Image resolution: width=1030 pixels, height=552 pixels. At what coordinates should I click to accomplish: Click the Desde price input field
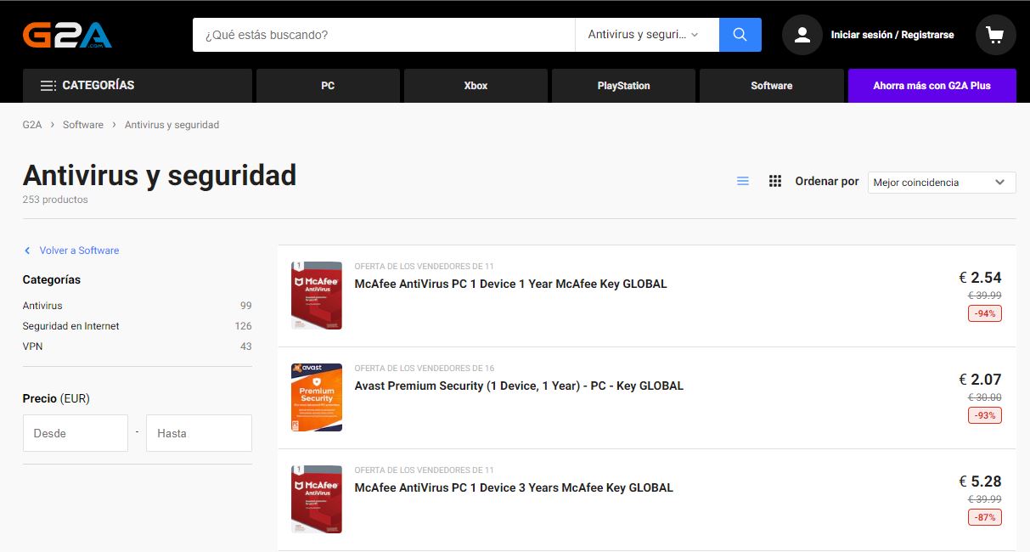click(76, 433)
